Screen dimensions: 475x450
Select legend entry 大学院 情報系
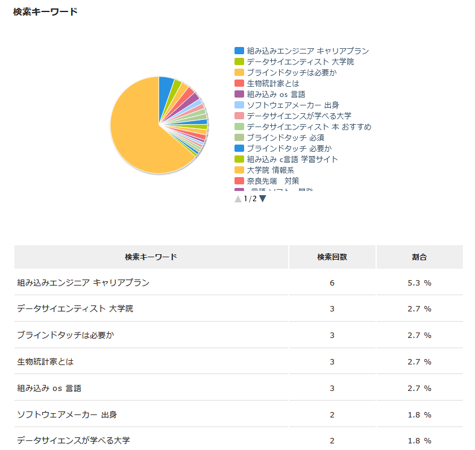(x=264, y=170)
